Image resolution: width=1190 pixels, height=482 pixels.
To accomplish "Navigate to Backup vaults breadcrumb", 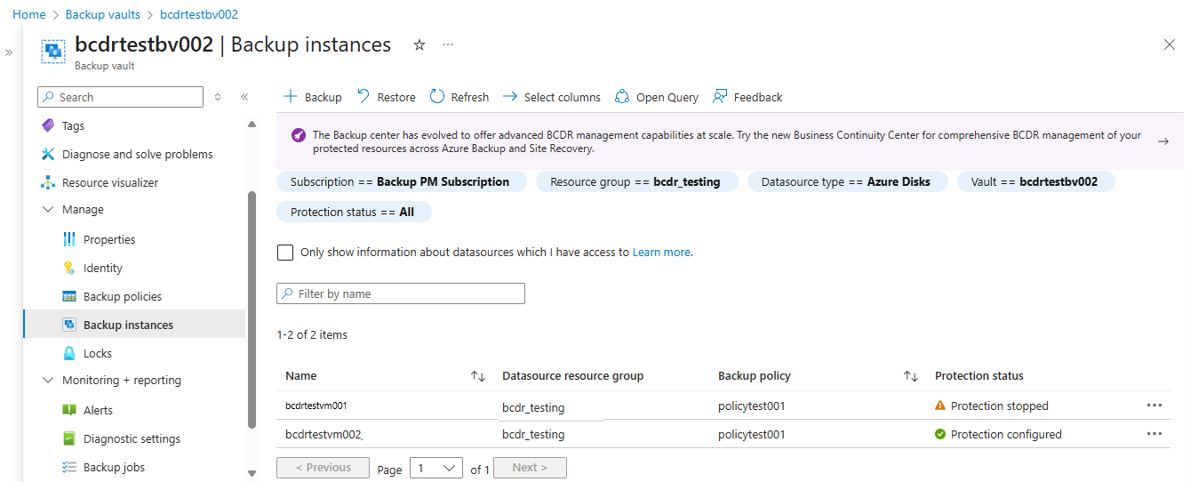I will [103, 14].
